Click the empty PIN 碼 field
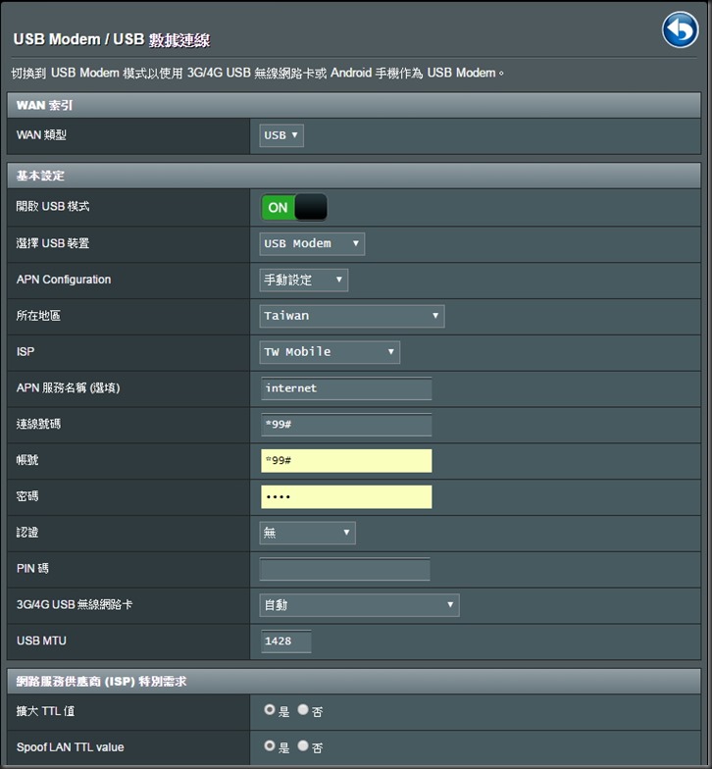The width and height of the screenshot is (712, 769). click(x=345, y=569)
